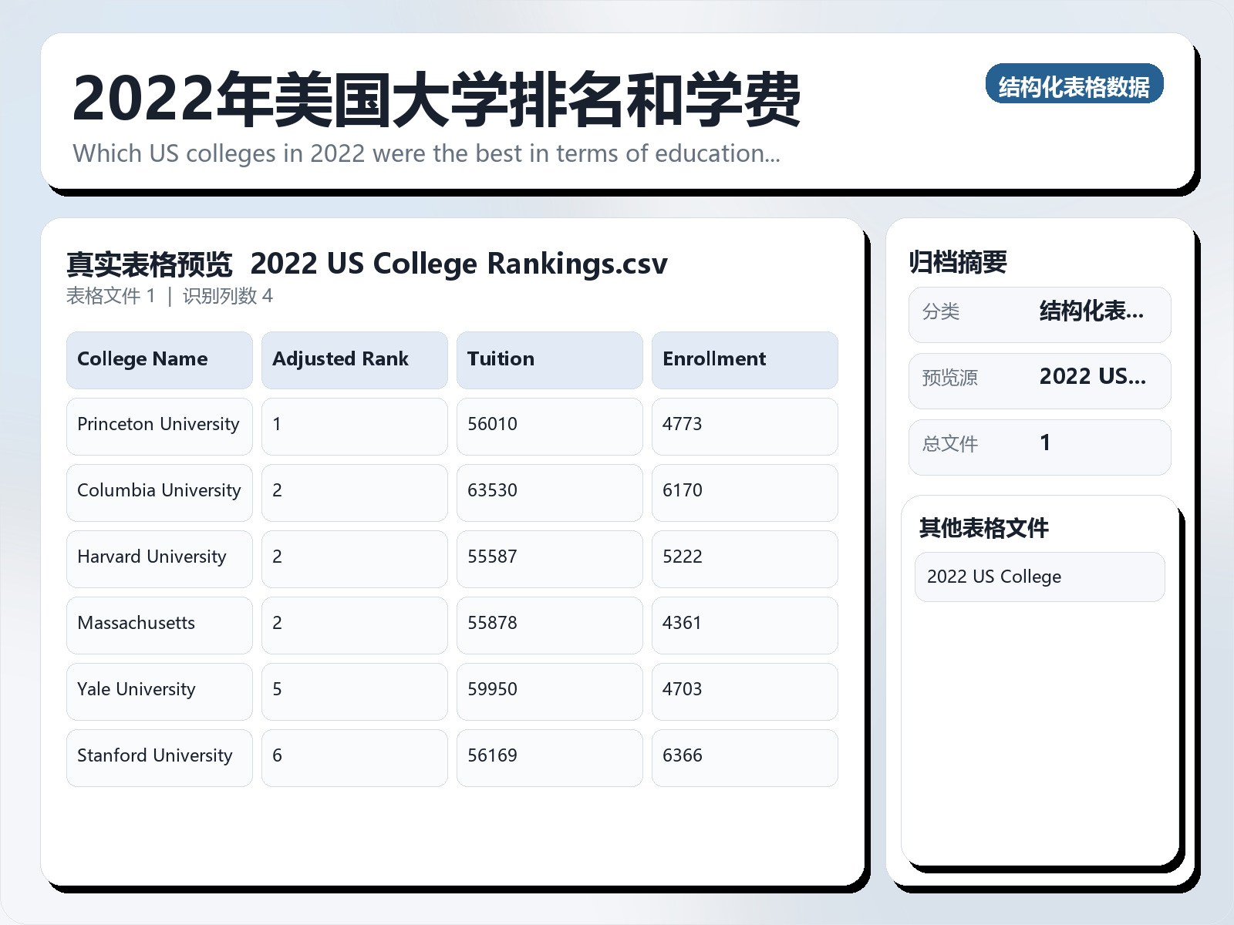Select the 总文件 count field
This screenshot has height=925, width=1234.
[x=1040, y=446]
